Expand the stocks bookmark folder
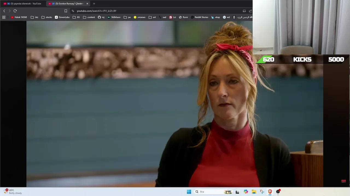 [47, 17]
